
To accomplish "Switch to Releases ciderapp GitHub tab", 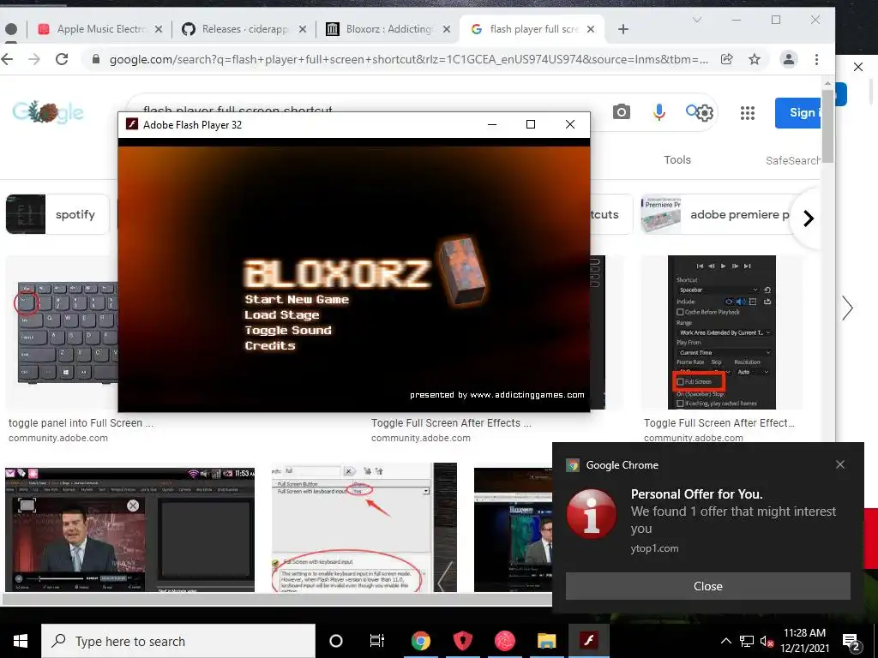I will click(x=244, y=29).
